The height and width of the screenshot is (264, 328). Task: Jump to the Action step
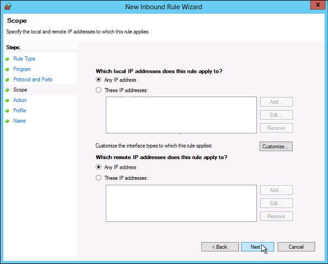[x=20, y=100]
